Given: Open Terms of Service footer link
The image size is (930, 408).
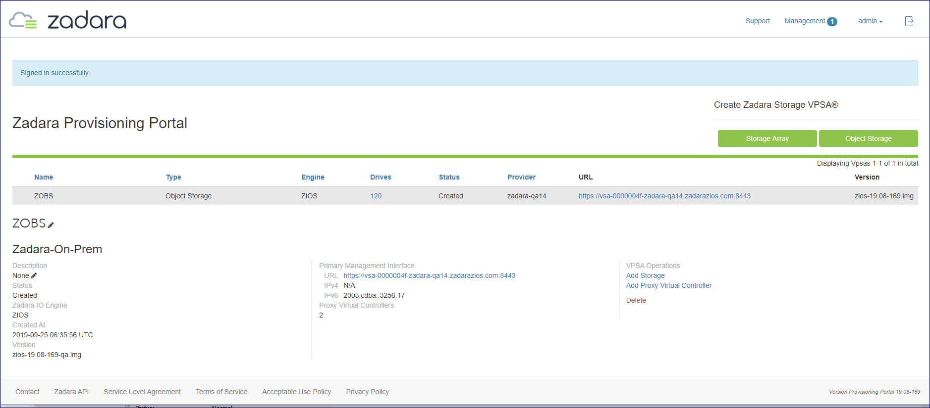Looking at the screenshot, I should tap(221, 392).
